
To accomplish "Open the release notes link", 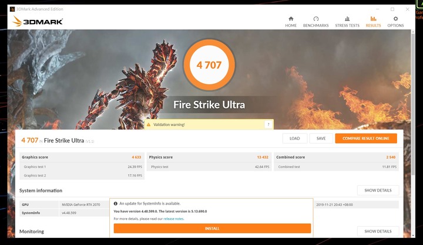I will [173, 219].
